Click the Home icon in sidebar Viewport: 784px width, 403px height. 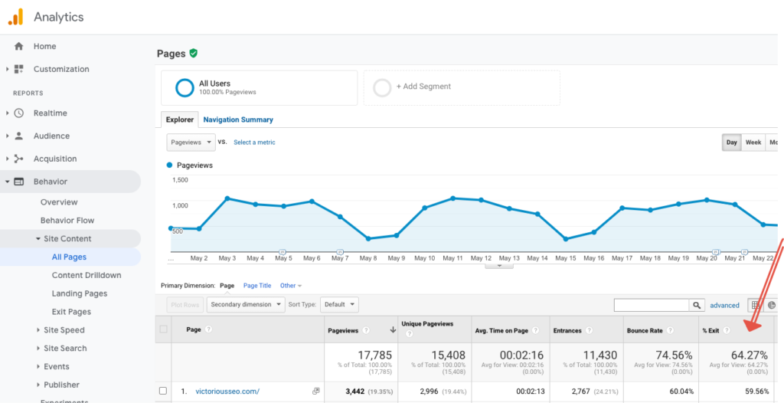click(18, 46)
